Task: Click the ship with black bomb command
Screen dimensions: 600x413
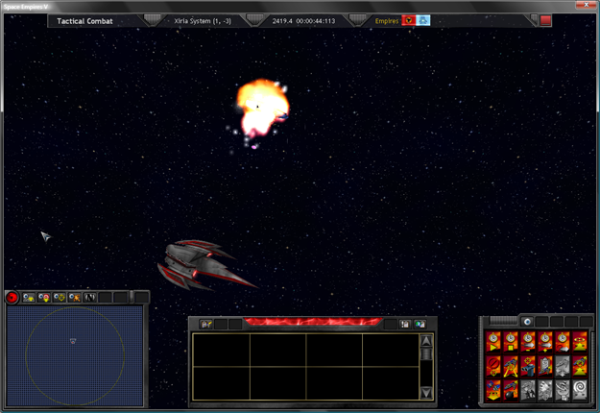Action: (511, 390)
